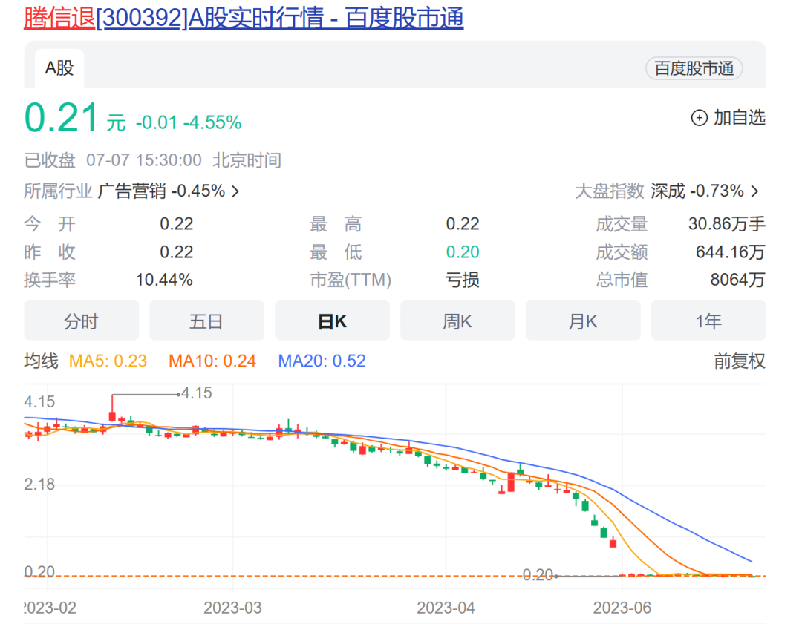Expand the 深成 index chevron arrow

(755, 191)
